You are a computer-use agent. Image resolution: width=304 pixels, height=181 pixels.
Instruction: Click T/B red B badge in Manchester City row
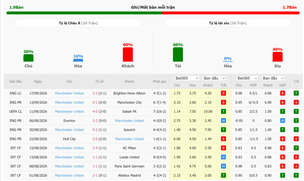coord(224,102)
